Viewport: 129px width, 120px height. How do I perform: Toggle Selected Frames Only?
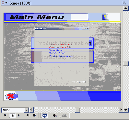pos(65,115)
